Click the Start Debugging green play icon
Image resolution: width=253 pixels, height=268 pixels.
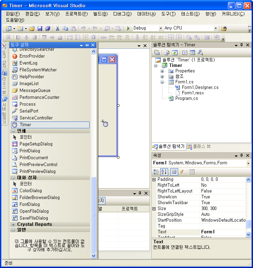pos(128,28)
